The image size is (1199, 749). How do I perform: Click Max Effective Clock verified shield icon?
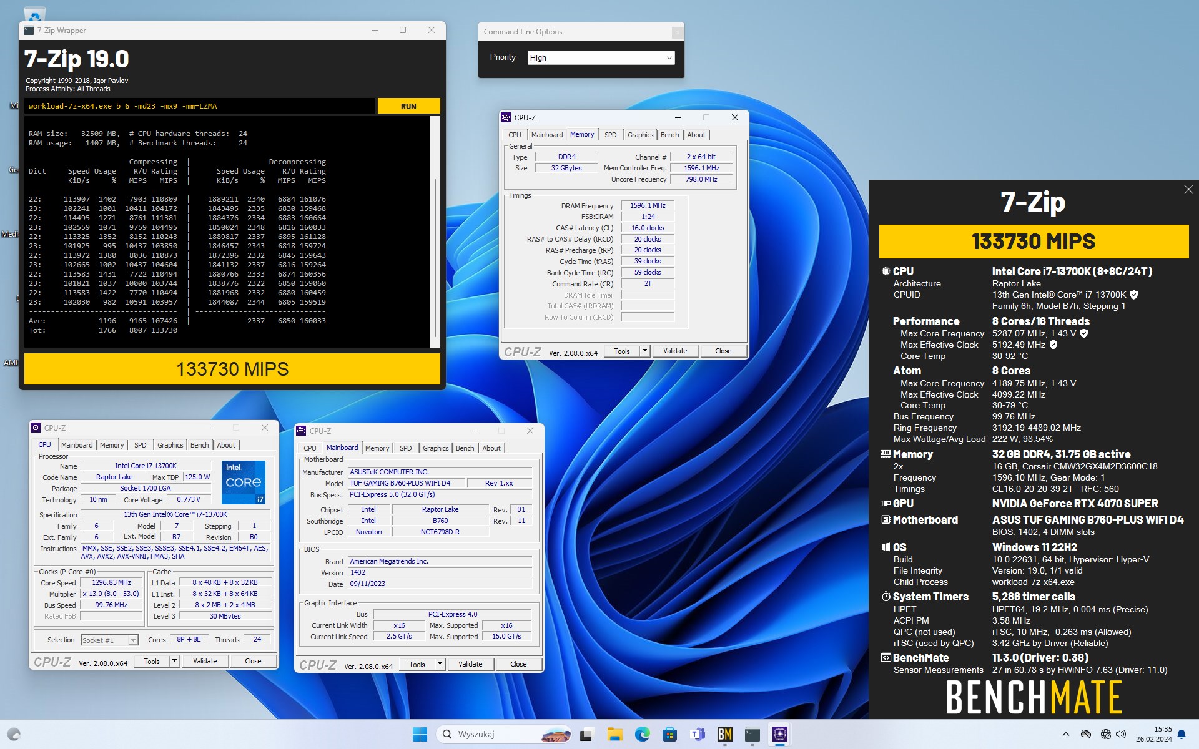point(1053,345)
